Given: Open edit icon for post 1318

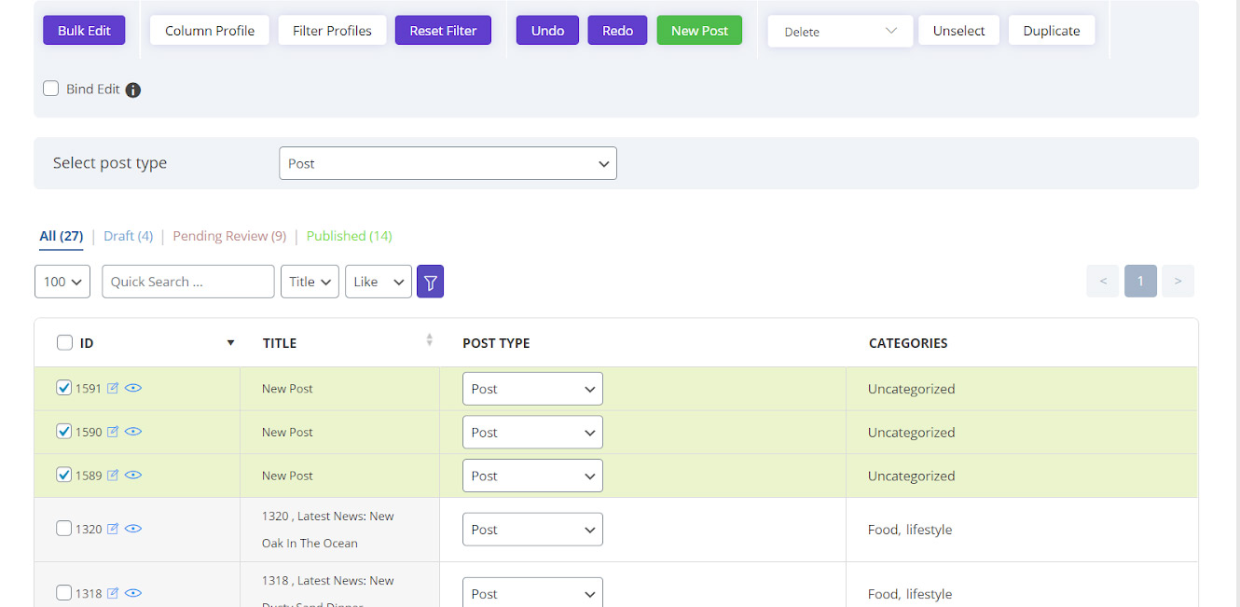Looking at the screenshot, I should coord(113,593).
